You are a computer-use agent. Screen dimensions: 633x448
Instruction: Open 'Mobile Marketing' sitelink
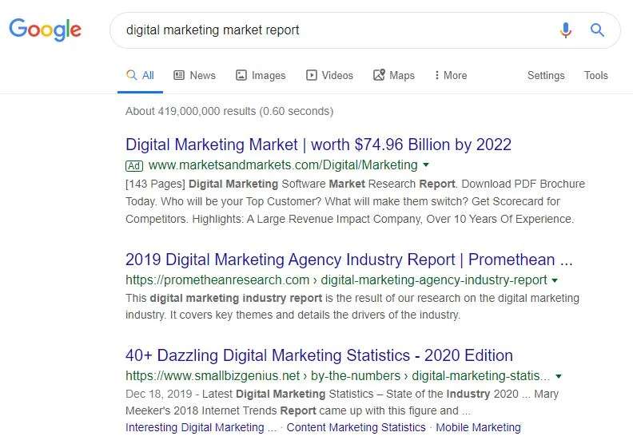pyautogui.click(x=479, y=427)
